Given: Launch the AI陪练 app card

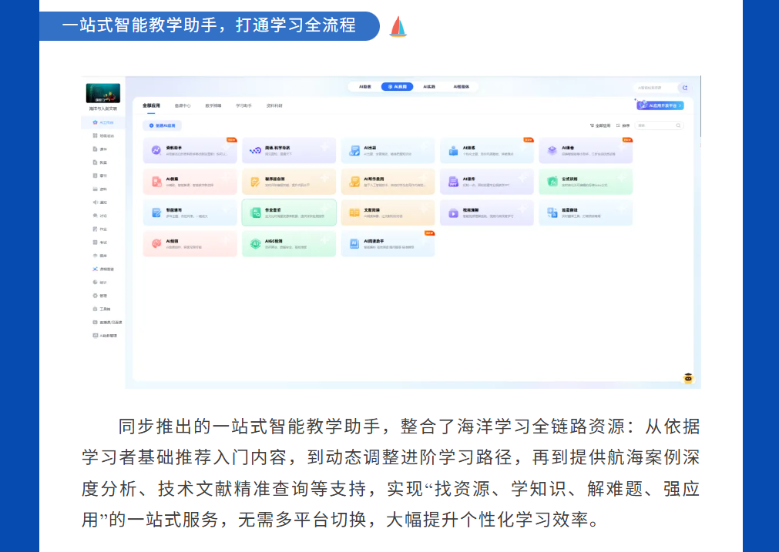Looking at the screenshot, I should [486, 150].
